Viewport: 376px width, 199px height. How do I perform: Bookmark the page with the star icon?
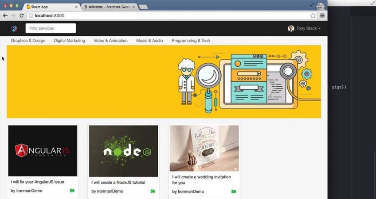tap(313, 15)
